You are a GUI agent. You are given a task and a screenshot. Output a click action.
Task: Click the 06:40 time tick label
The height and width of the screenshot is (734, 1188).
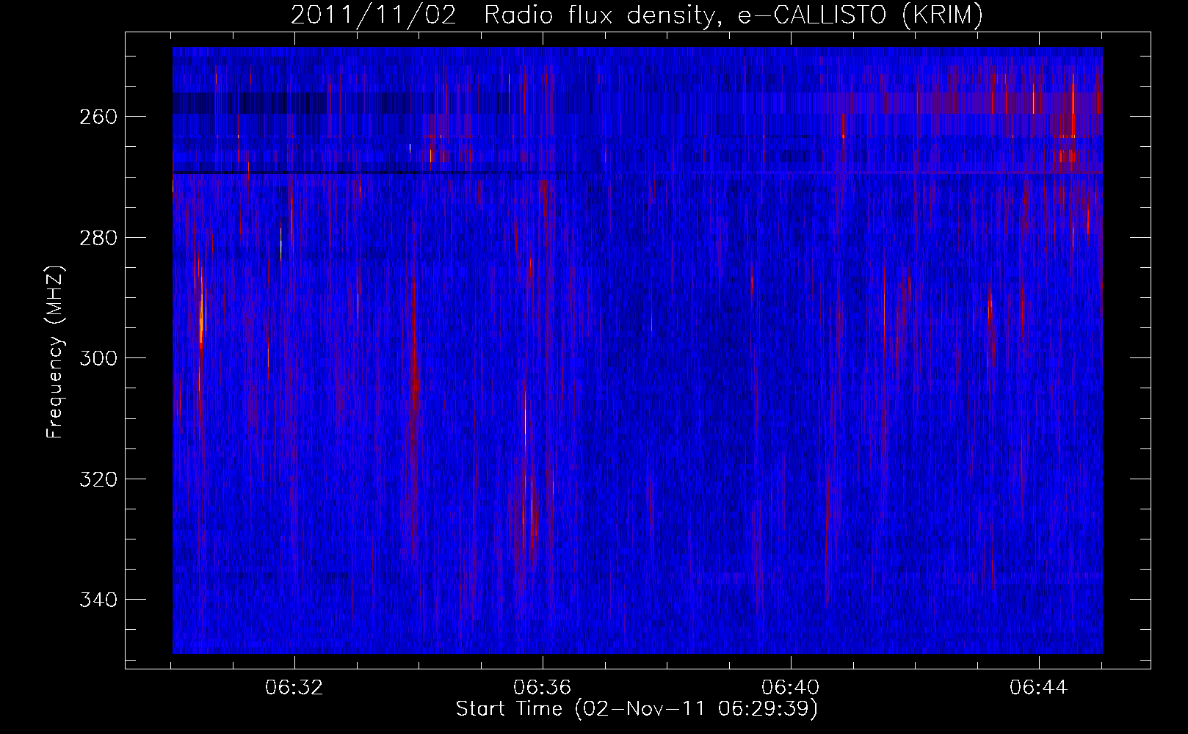pos(791,688)
